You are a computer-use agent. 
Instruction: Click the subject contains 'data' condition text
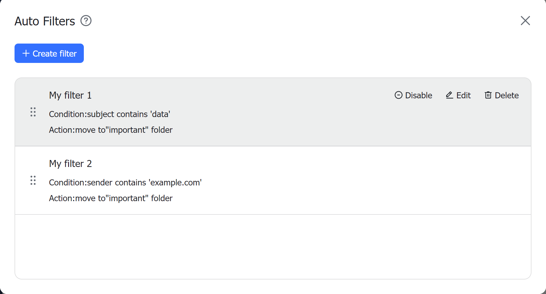[110, 114]
